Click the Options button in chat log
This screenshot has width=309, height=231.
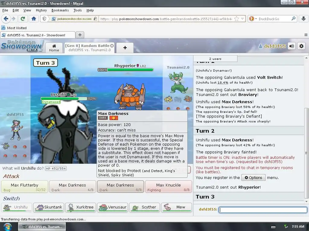[253, 177]
